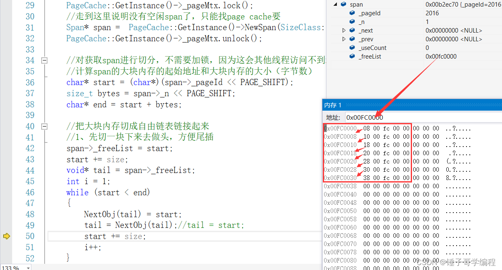
Task: Click the _pageMtx.lock() line
Action: (160, 5)
